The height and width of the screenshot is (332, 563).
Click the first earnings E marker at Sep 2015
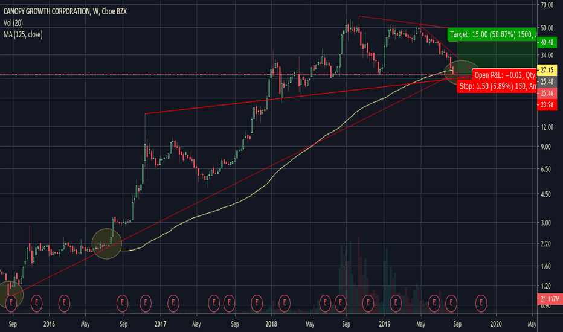tap(11, 303)
